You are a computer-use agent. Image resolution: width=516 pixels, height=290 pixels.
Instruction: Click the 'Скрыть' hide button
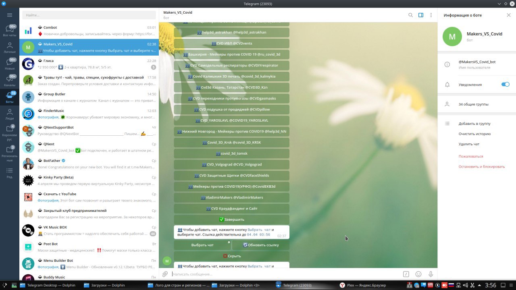pos(231,256)
